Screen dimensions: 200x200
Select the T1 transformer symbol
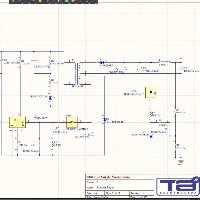[x=78, y=73]
